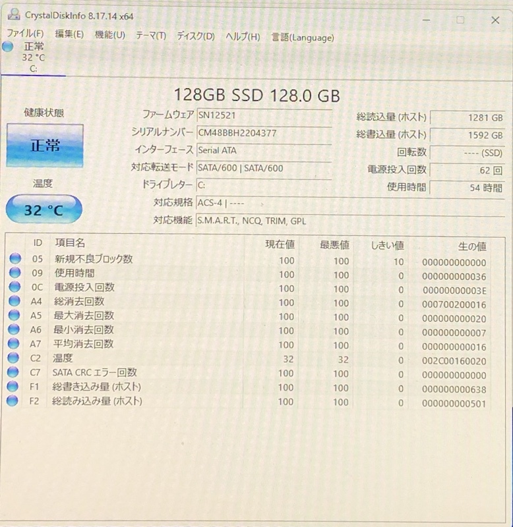This screenshot has height=527, width=513.
Task: Select the 新規不良ブロック数 row
Action: tap(249, 260)
